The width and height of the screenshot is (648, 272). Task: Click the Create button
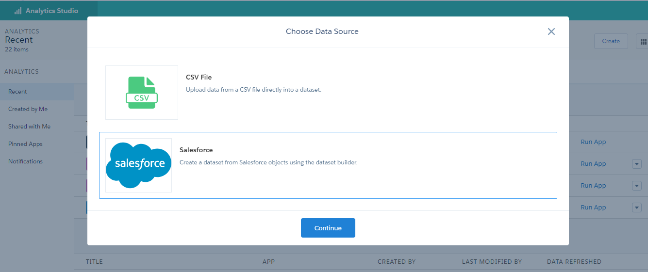[611, 41]
